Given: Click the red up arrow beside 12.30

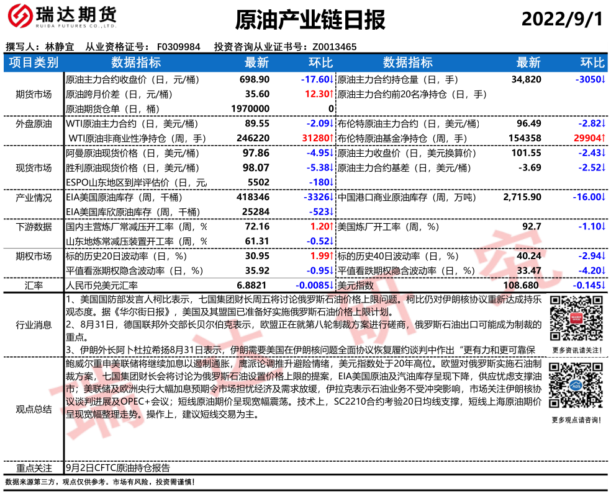Looking at the screenshot, I should tap(332, 94).
